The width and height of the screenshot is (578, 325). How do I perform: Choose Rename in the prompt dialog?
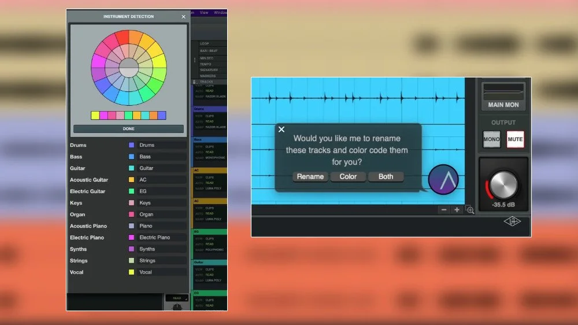pos(310,177)
